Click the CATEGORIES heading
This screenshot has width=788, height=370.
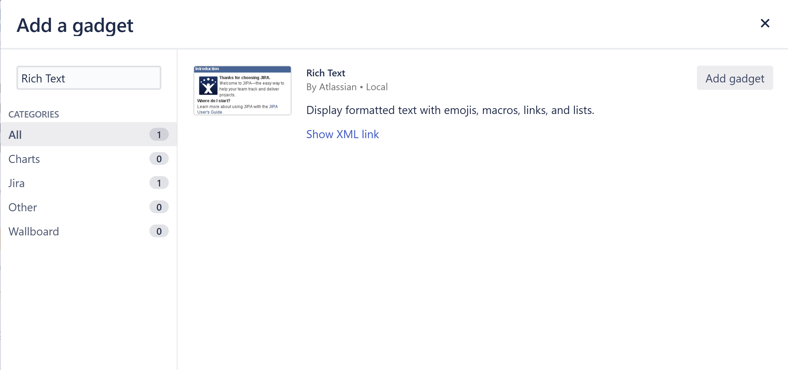click(33, 114)
